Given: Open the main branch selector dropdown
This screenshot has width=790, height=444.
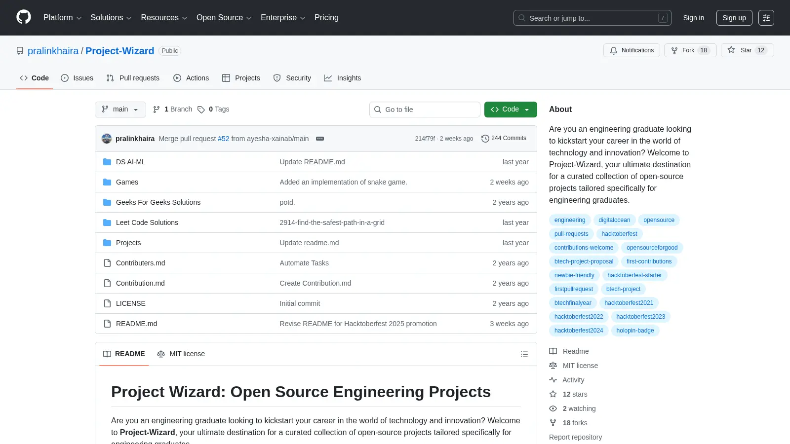Looking at the screenshot, I should (120, 110).
